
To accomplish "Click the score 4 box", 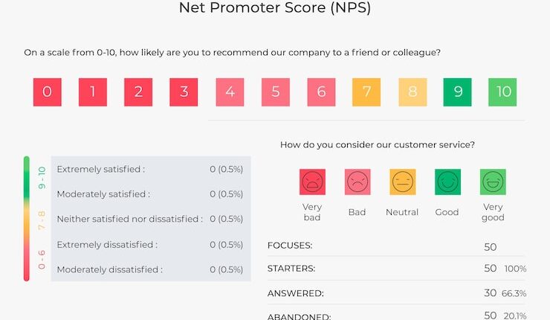I will pos(230,92).
